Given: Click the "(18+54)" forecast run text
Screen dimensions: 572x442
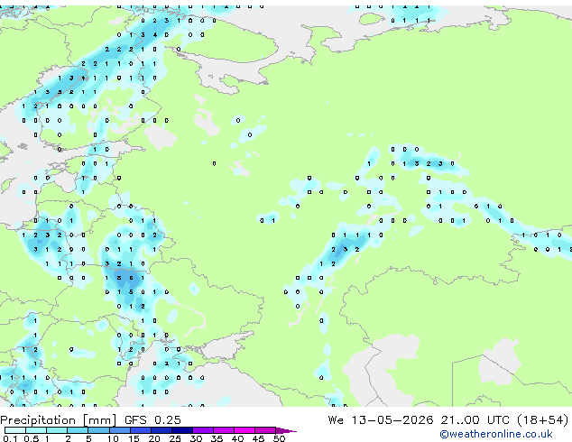Looking at the screenshot, I should 543,420.
